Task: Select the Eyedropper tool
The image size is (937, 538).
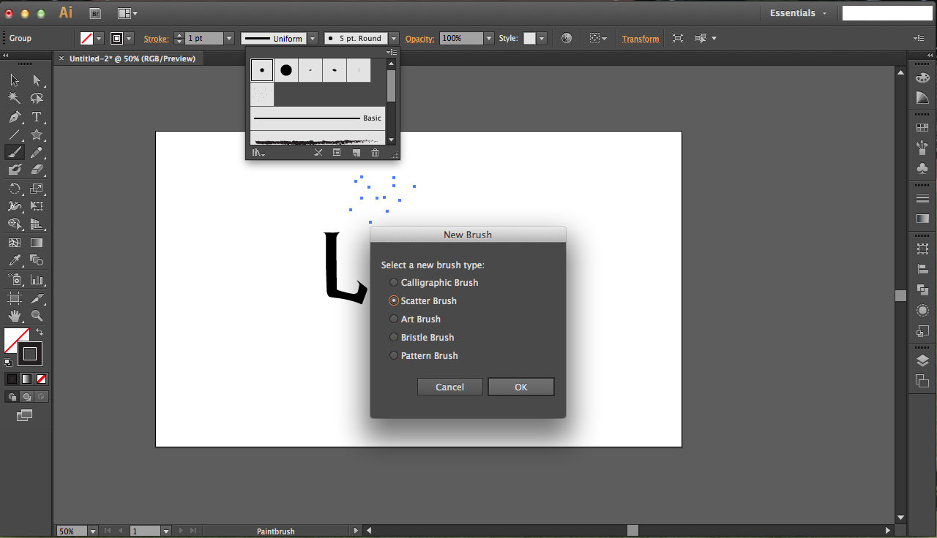Action: coord(15,260)
